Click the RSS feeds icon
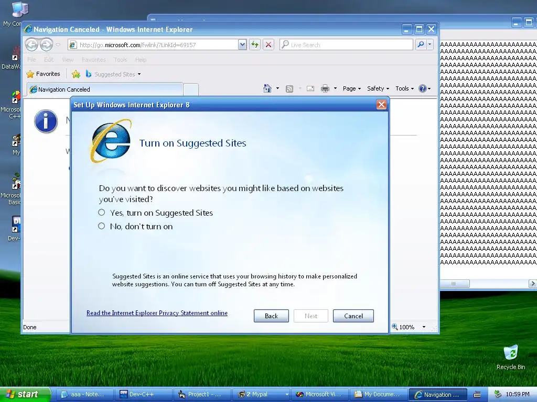 pos(289,89)
